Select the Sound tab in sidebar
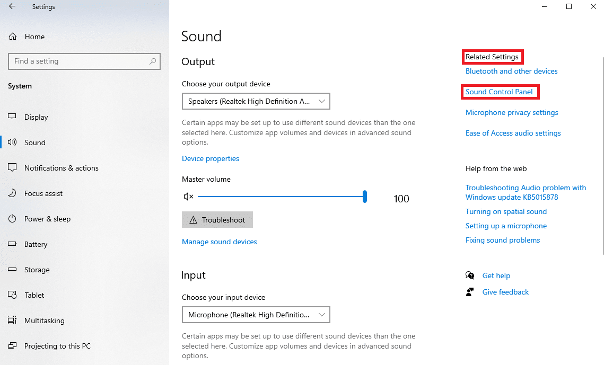The height and width of the screenshot is (365, 604). coord(34,142)
